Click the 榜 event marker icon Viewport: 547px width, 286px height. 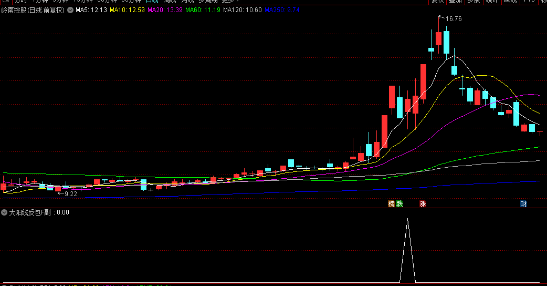(392, 203)
